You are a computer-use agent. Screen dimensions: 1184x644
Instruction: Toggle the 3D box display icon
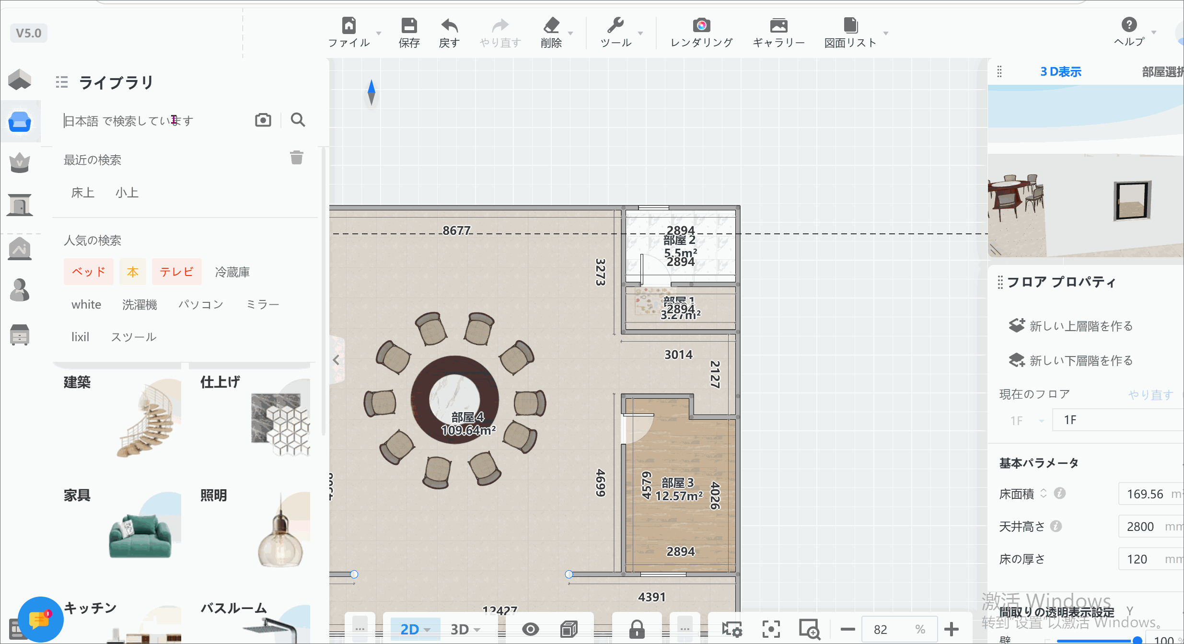click(569, 629)
